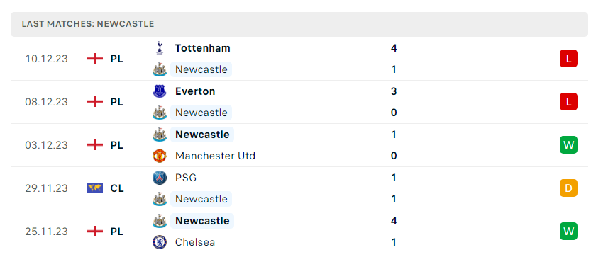Click Champions League flag icon on 29.11.23
The width and height of the screenshot is (591, 257).
[95, 188]
